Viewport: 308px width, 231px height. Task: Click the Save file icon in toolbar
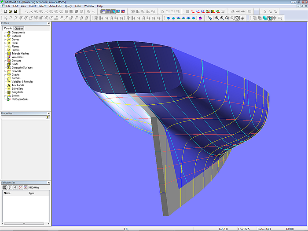[x=16, y=12]
